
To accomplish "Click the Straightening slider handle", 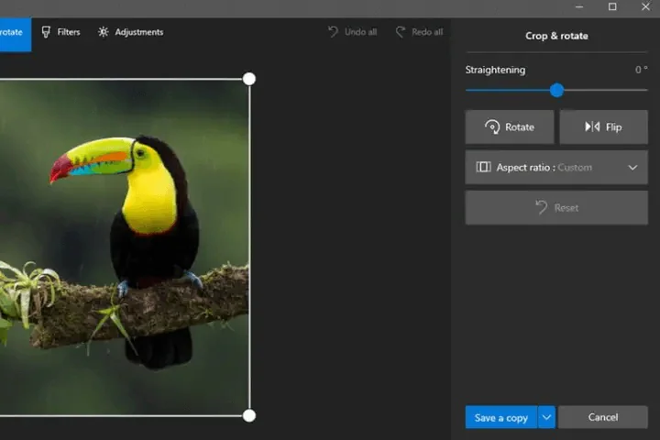I will (556, 90).
